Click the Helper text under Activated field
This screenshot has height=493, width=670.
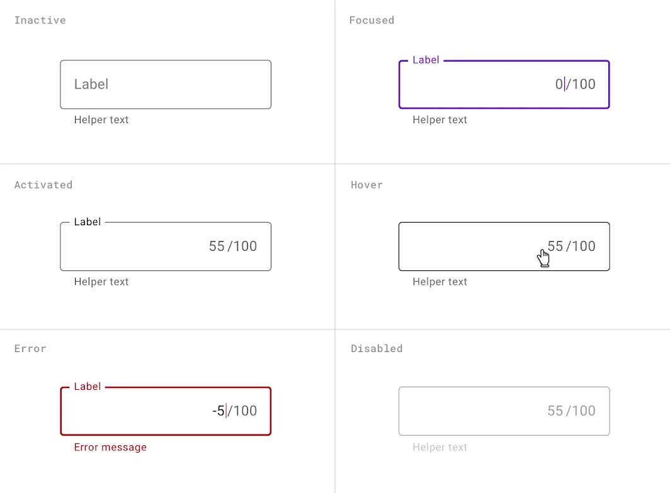[x=101, y=282]
